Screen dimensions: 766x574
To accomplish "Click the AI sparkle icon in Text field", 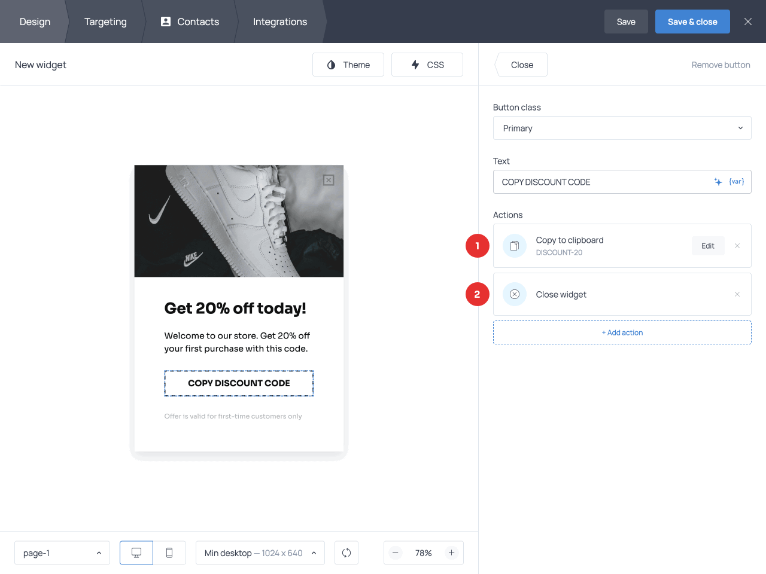I will 718,182.
